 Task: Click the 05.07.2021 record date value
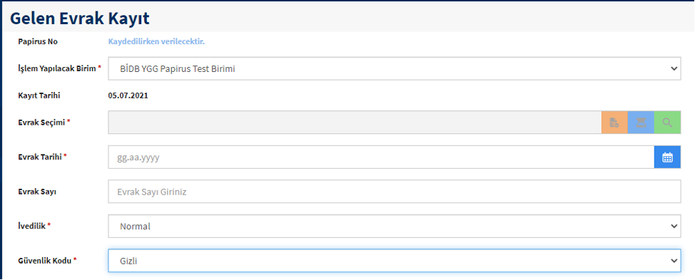[128, 95]
